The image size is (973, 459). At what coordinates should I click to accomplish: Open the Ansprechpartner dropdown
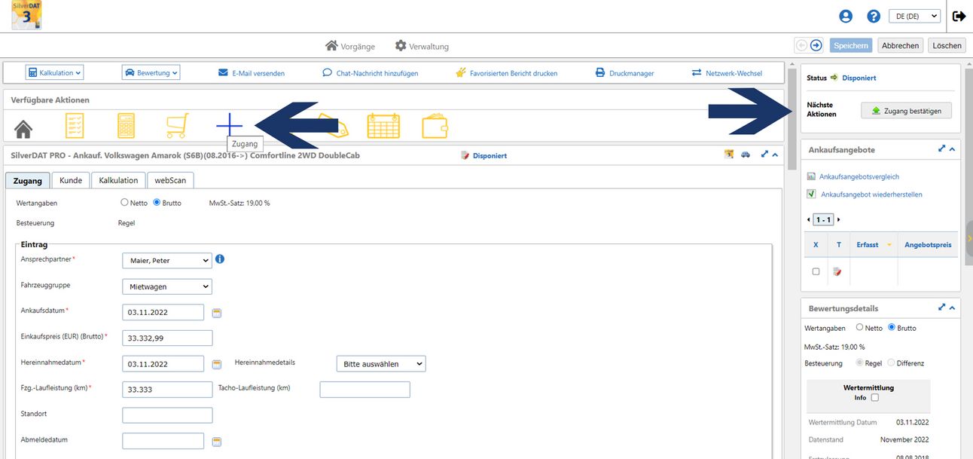(x=166, y=261)
